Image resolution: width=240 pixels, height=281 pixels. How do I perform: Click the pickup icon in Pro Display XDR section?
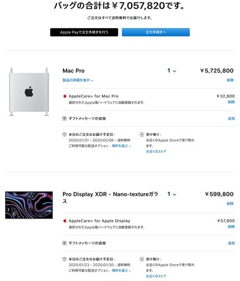click(x=142, y=259)
